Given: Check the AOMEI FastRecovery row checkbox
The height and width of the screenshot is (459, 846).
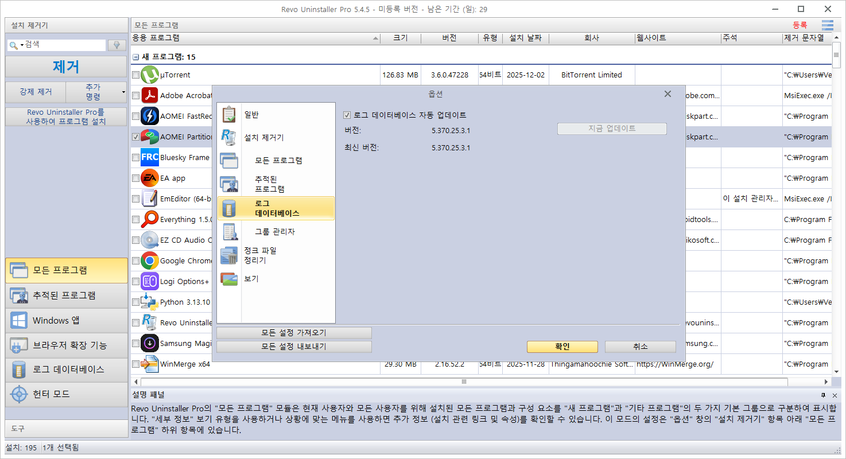Looking at the screenshot, I should pos(136,116).
